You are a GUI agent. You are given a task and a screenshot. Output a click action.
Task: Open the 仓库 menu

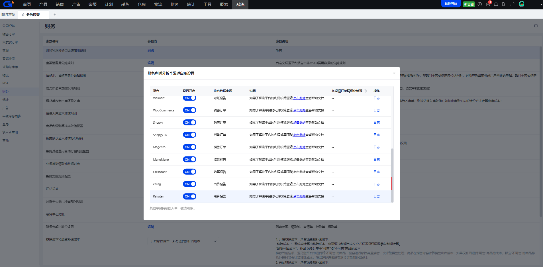142,4
